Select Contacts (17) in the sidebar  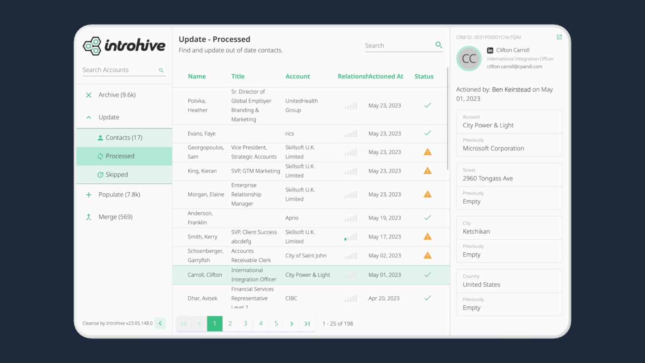(124, 137)
